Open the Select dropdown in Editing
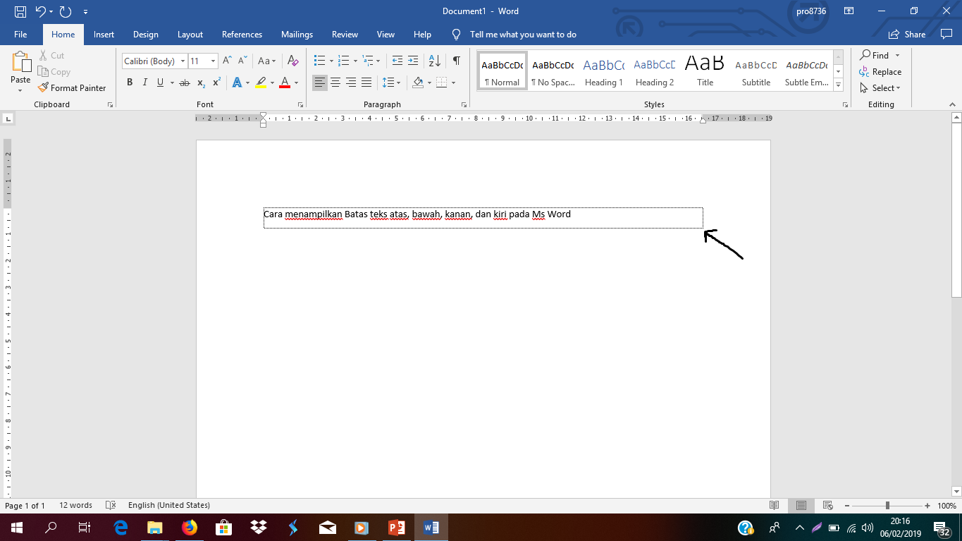962x541 pixels. tap(880, 88)
